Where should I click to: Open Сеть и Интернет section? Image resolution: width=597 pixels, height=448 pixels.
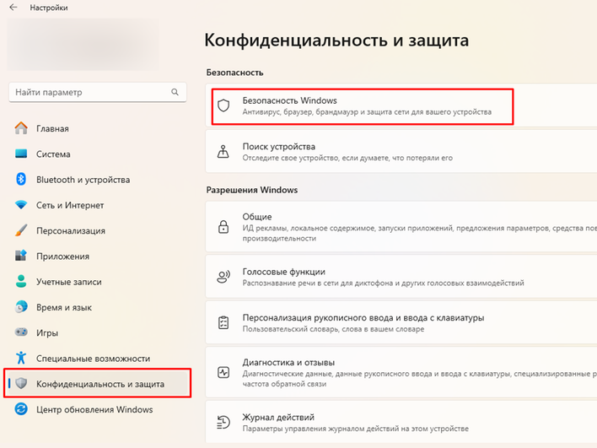pos(97,205)
